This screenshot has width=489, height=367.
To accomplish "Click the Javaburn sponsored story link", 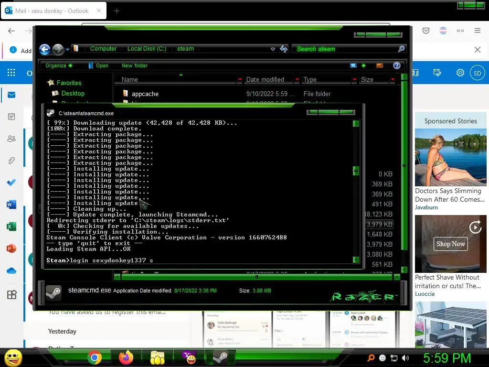I will tap(426, 207).
